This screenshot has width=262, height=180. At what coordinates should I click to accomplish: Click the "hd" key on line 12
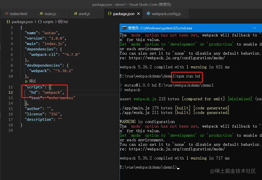click(33, 93)
